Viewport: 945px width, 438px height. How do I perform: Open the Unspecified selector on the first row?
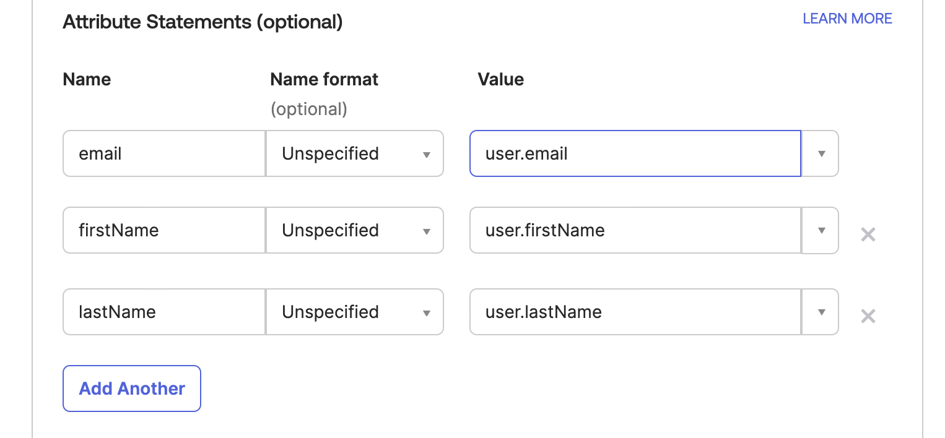354,153
